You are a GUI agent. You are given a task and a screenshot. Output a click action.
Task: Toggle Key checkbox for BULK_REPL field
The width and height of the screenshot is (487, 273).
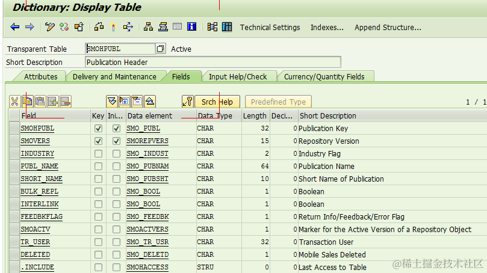point(99,191)
